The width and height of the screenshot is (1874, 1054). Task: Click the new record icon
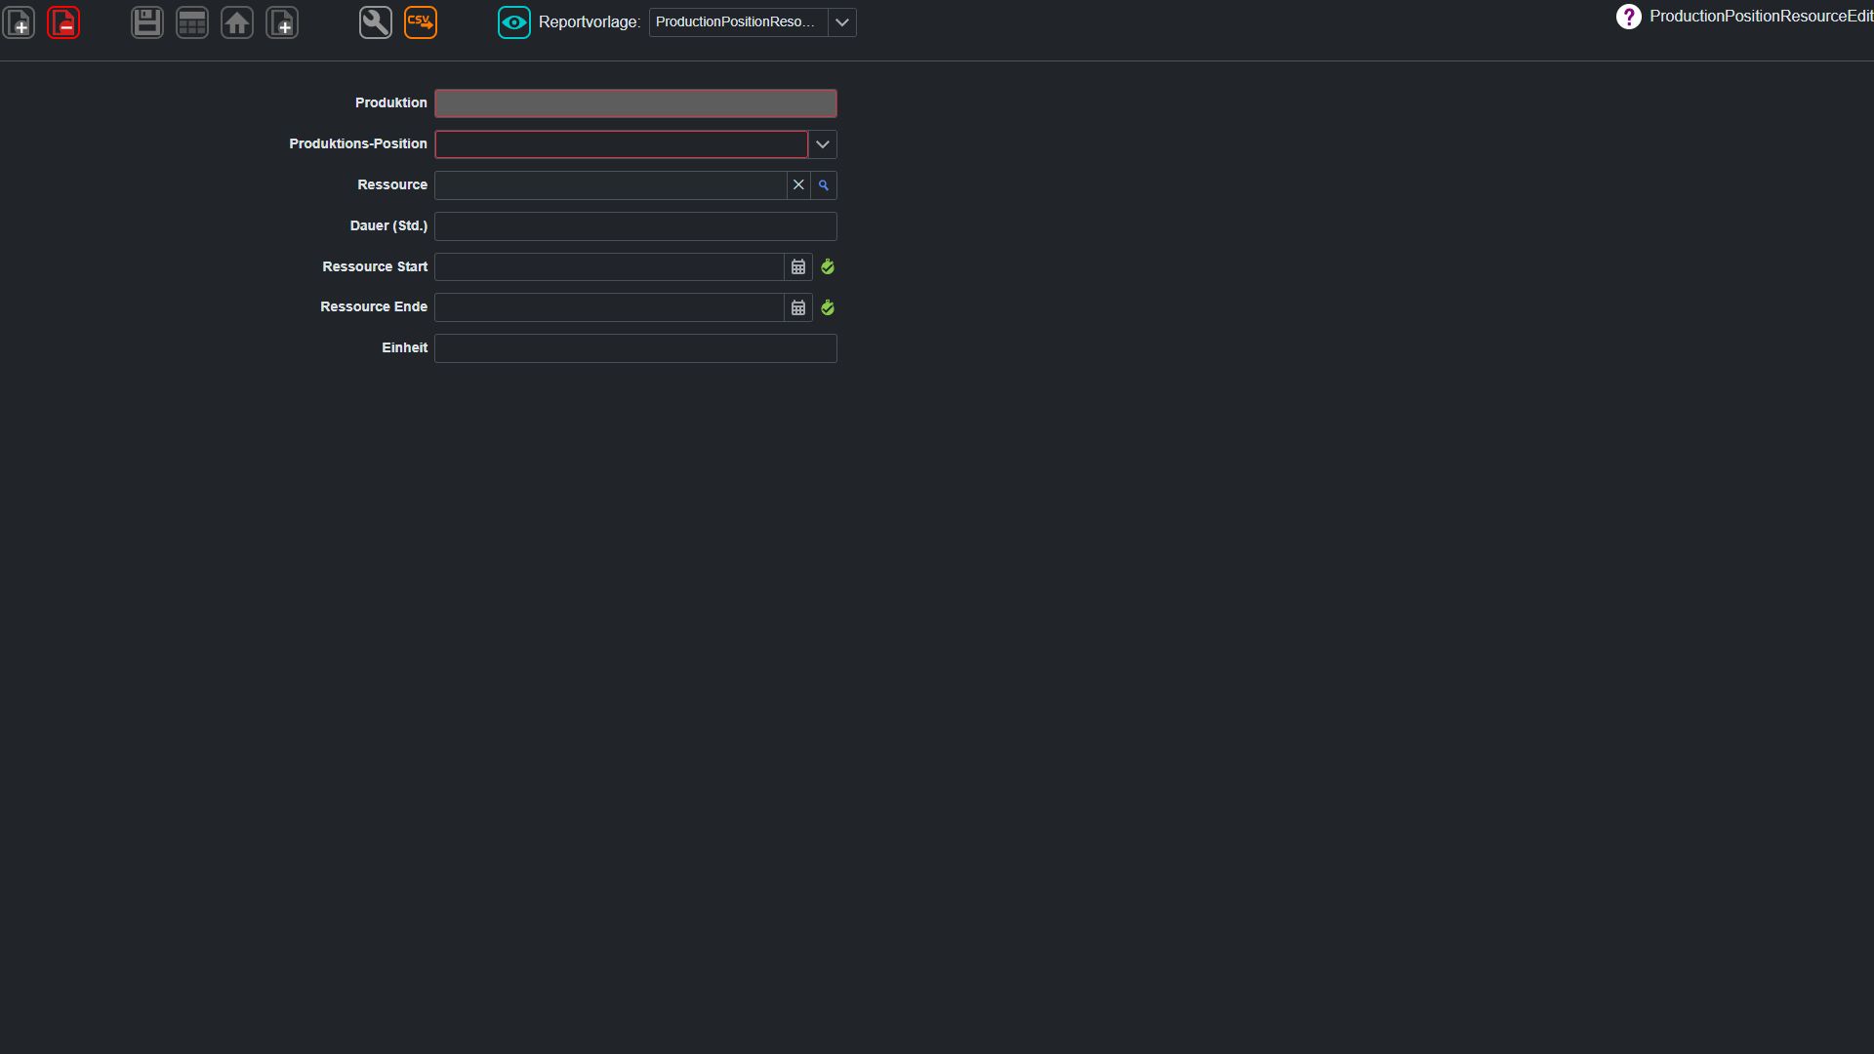pos(19,22)
